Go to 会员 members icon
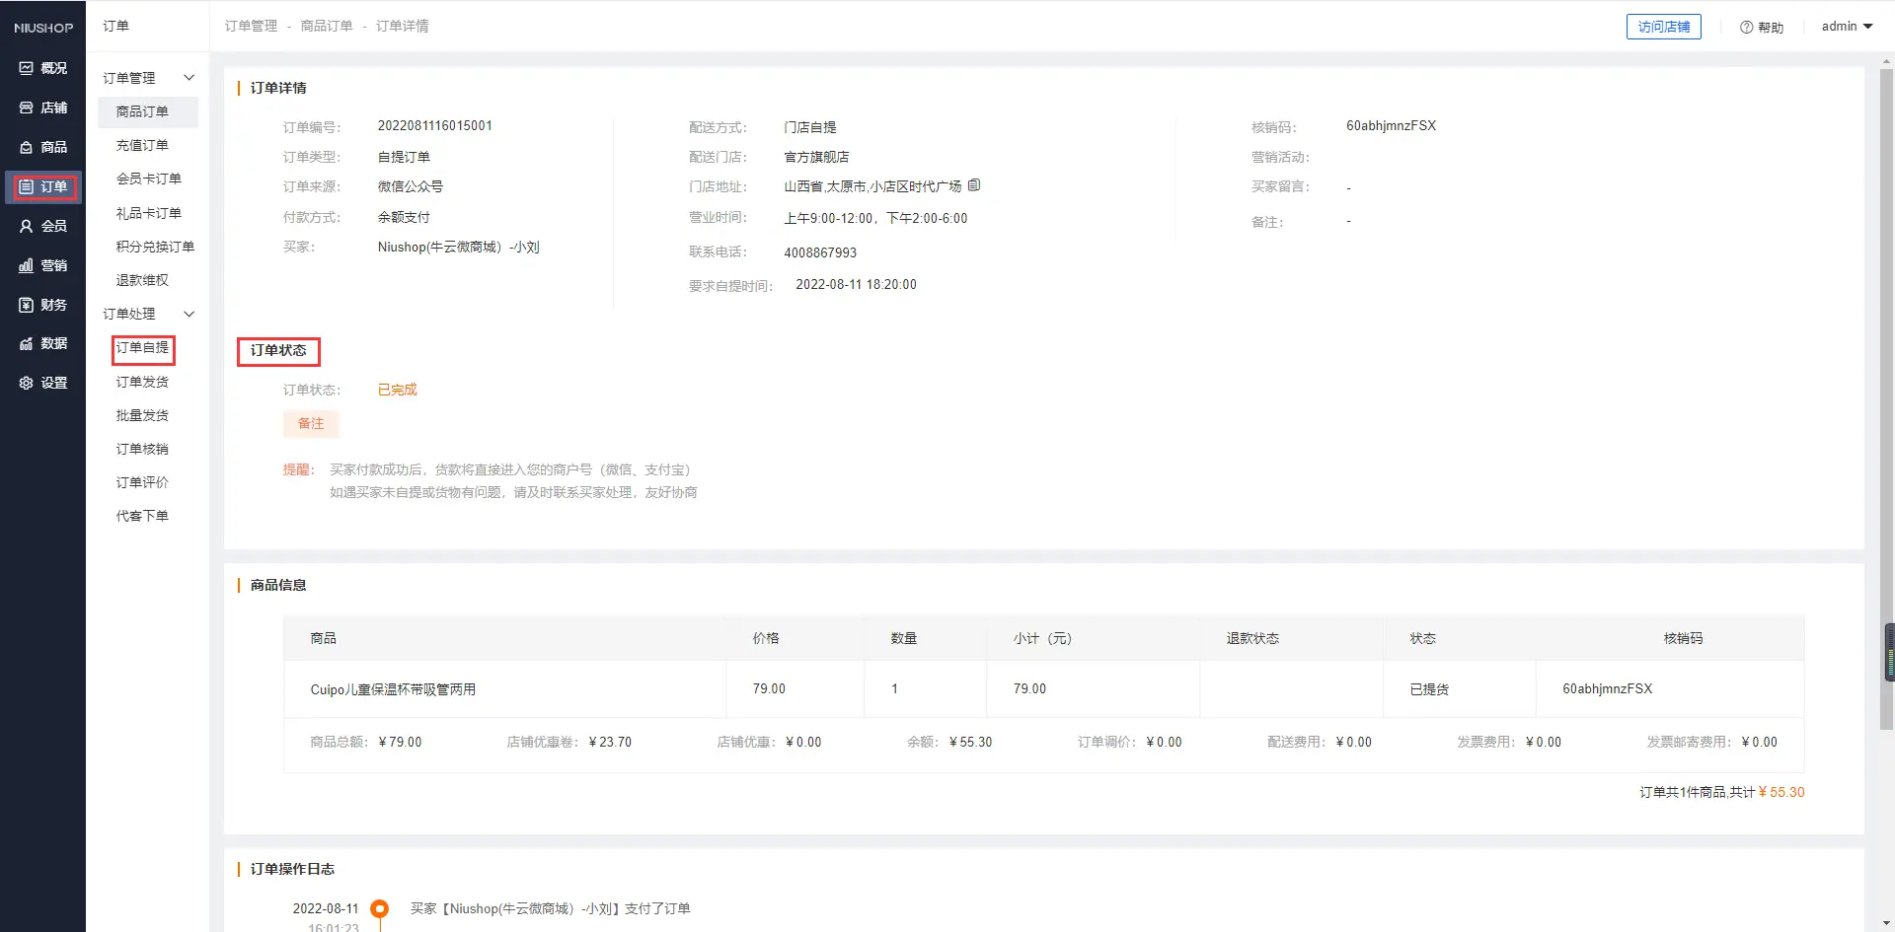The height and width of the screenshot is (932, 1895). coord(27,226)
